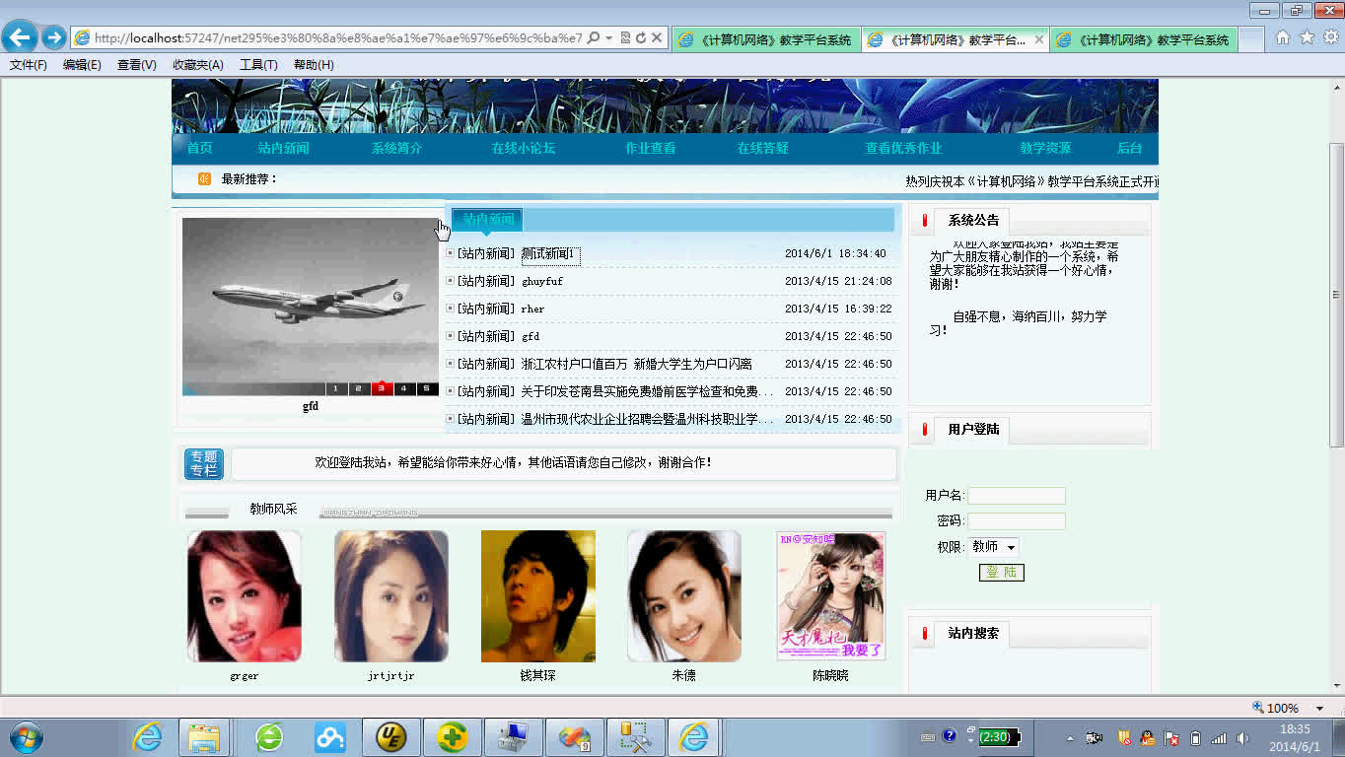Select slideshow page number 4
The height and width of the screenshot is (757, 1345).
click(404, 389)
